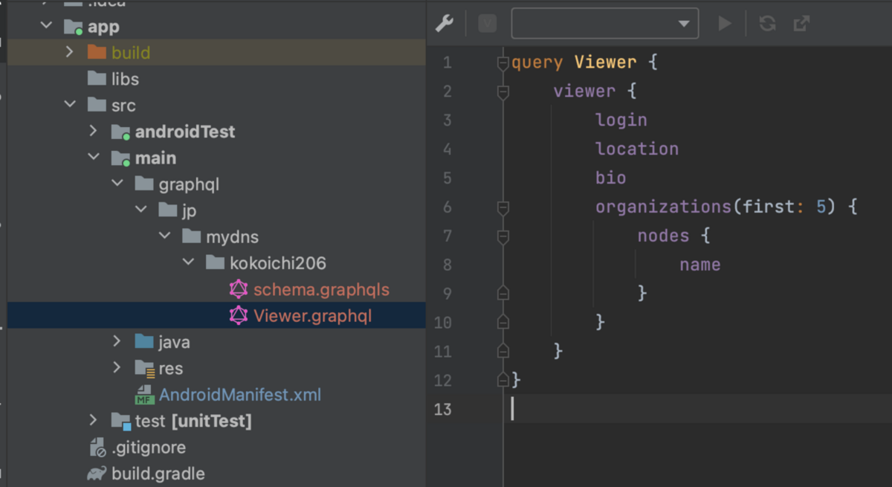Screen dimensions: 892x487
Task: Collapse the app folder
Action: pos(45,25)
